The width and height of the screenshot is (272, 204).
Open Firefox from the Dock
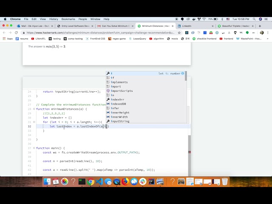pyautogui.click(x=125, y=181)
